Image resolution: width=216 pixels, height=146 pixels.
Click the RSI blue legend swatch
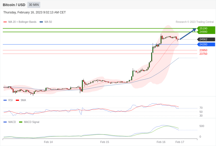point(5,100)
